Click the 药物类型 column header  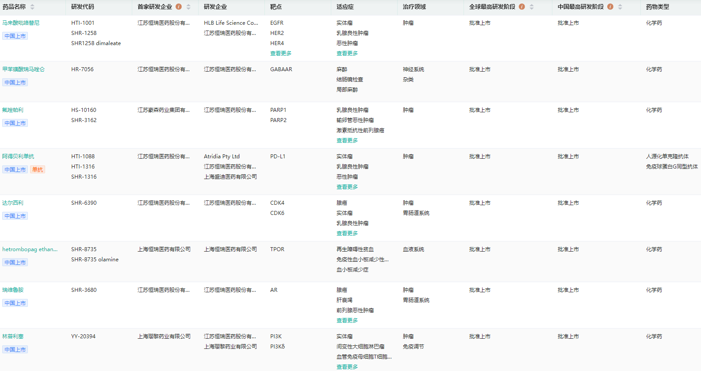coord(658,7)
